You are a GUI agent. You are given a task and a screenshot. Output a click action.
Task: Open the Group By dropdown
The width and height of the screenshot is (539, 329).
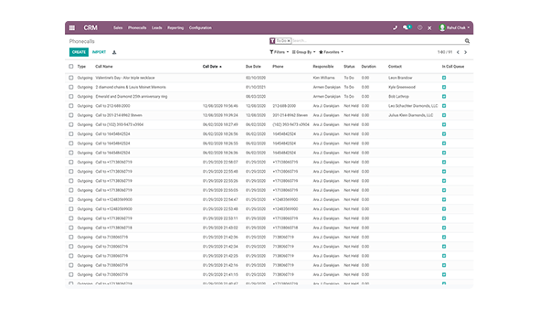303,52
